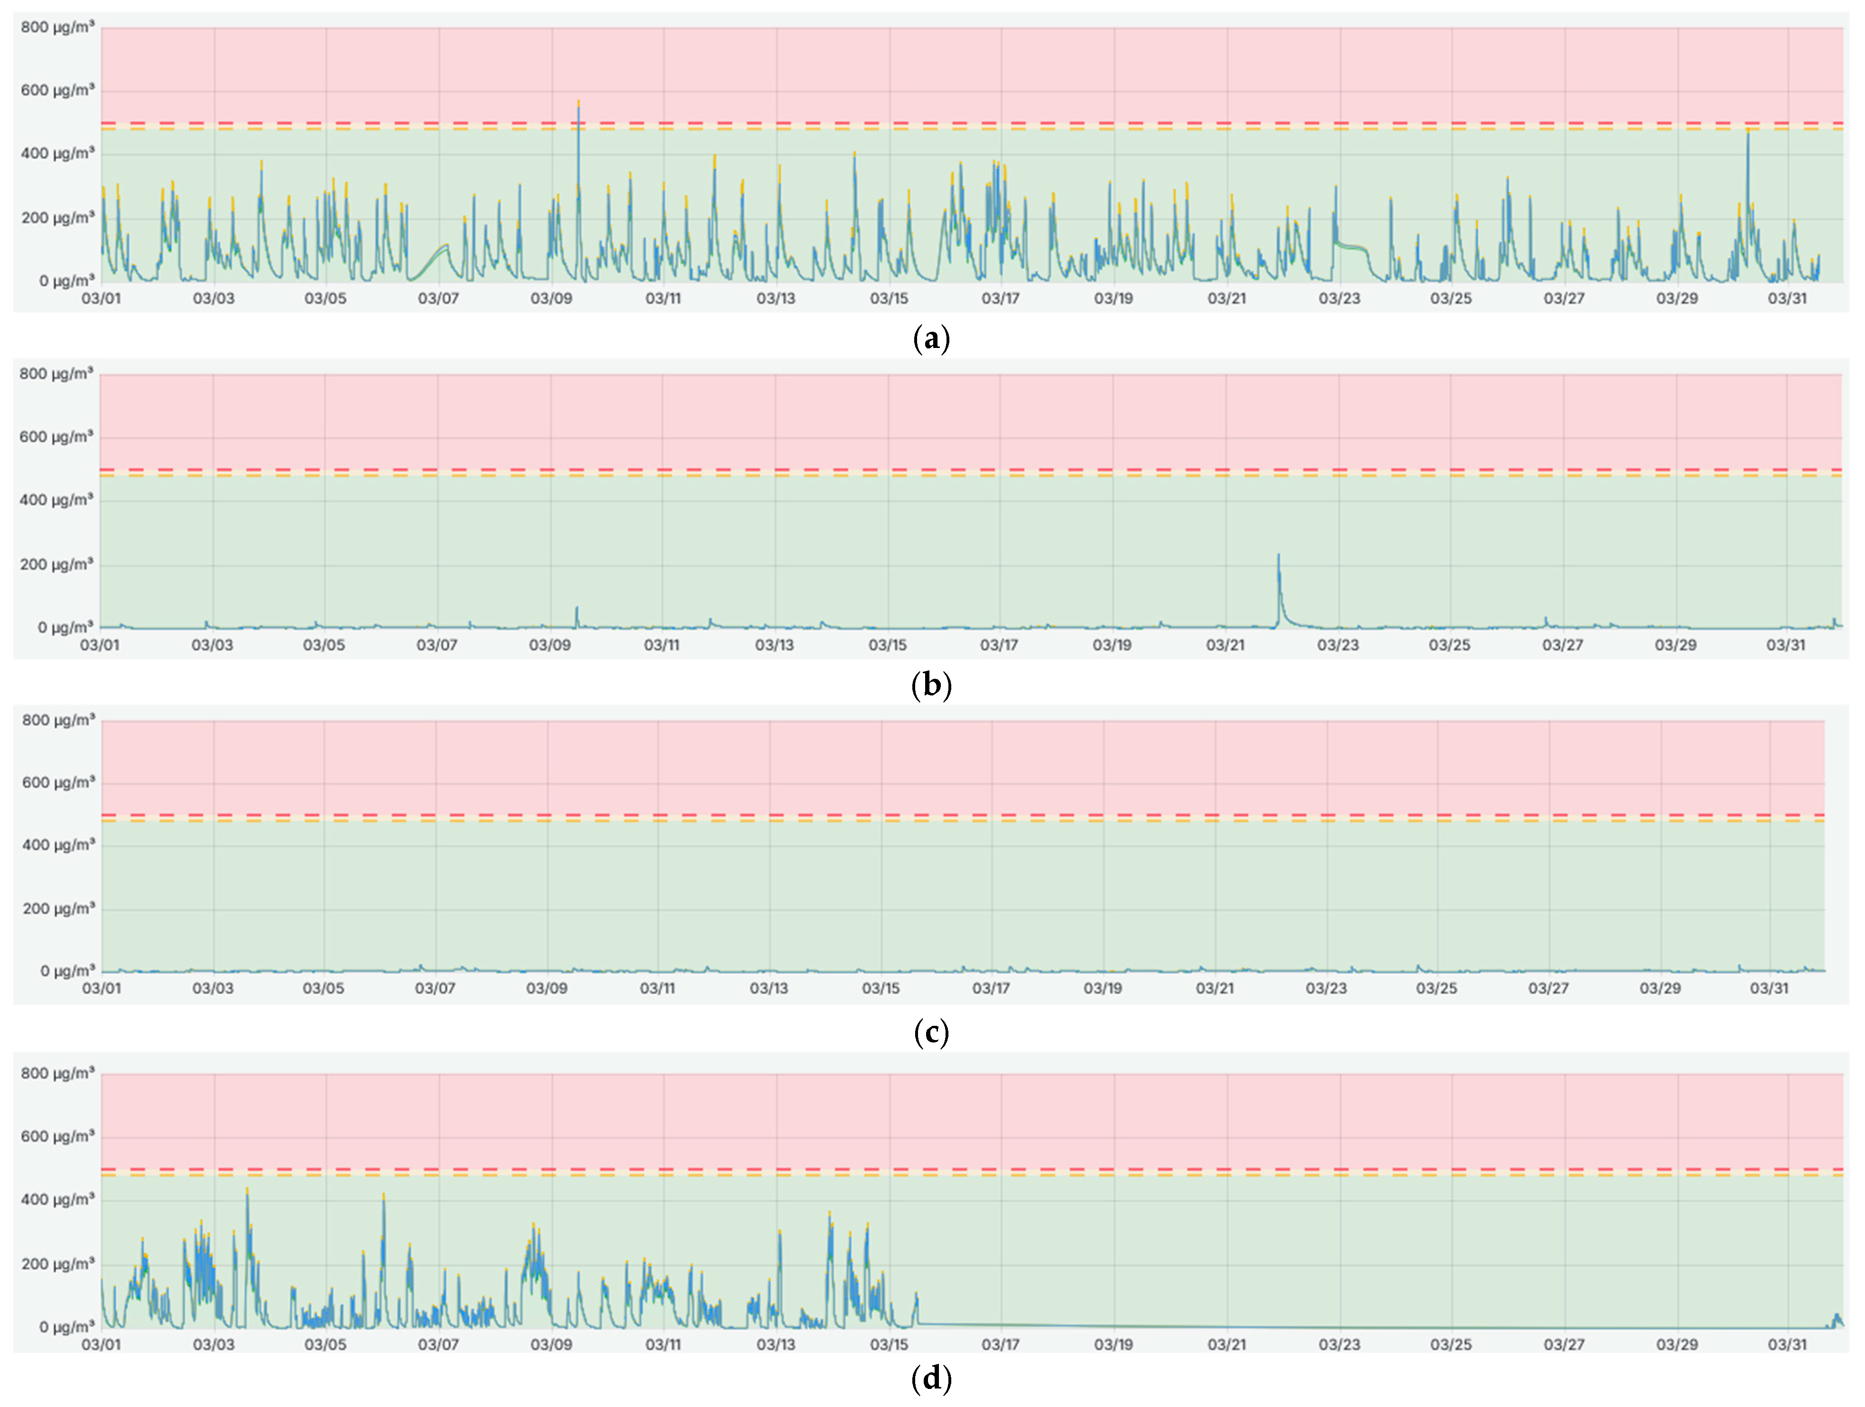Screen dimensions: 1865x1407
Task: Click the tall 03/06 peak in chart (d)
Action: (x=384, y=1201)
